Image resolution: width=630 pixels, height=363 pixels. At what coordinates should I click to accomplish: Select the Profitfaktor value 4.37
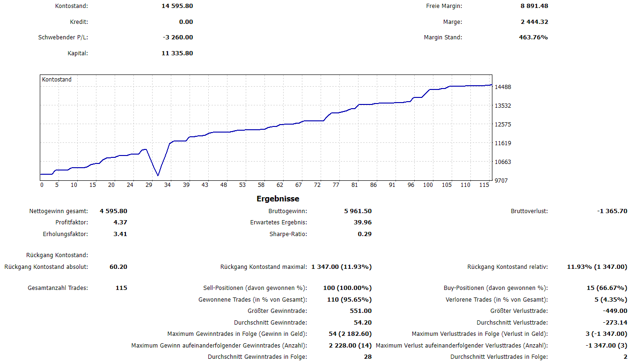coord(120,222)
